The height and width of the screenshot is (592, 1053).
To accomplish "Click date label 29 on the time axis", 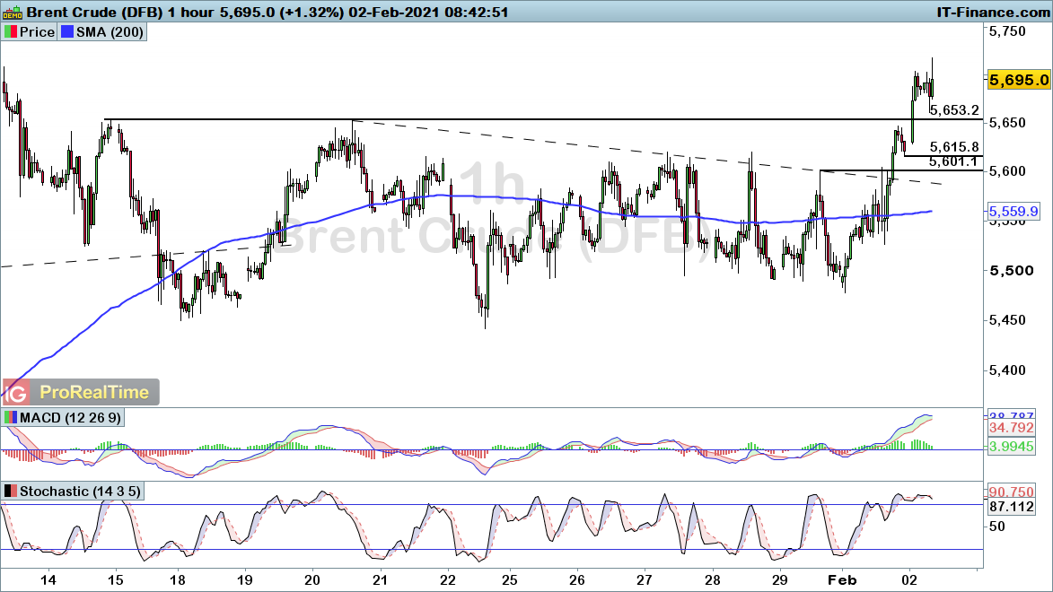I will [780, 580].
